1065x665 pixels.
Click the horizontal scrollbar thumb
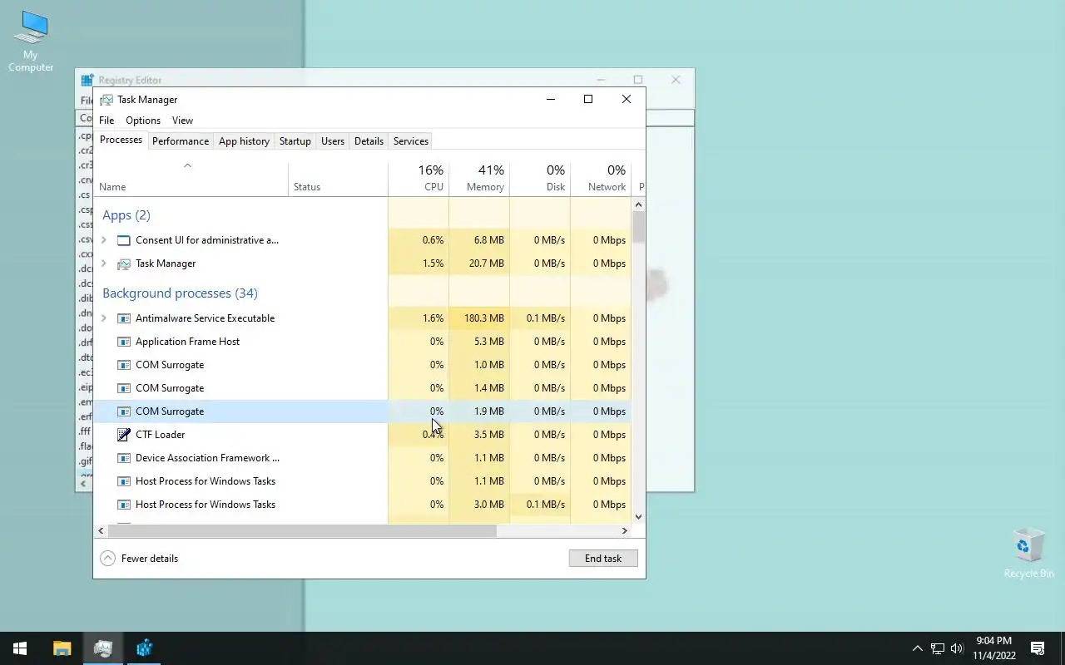302,530
